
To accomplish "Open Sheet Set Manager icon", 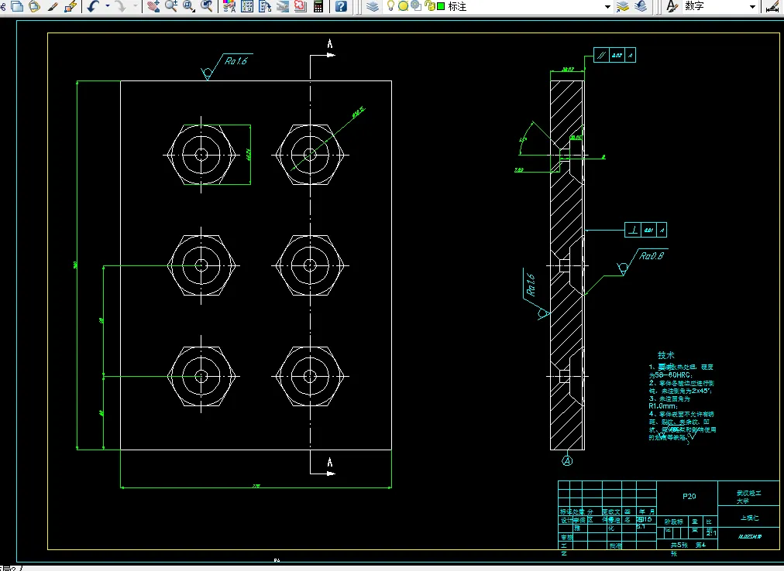I will coord(283,6).
